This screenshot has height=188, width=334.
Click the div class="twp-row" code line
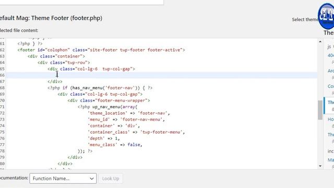click(x=64, y=63)
